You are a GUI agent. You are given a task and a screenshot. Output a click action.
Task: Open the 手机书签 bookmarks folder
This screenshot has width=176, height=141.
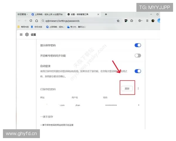pos(37,27)
